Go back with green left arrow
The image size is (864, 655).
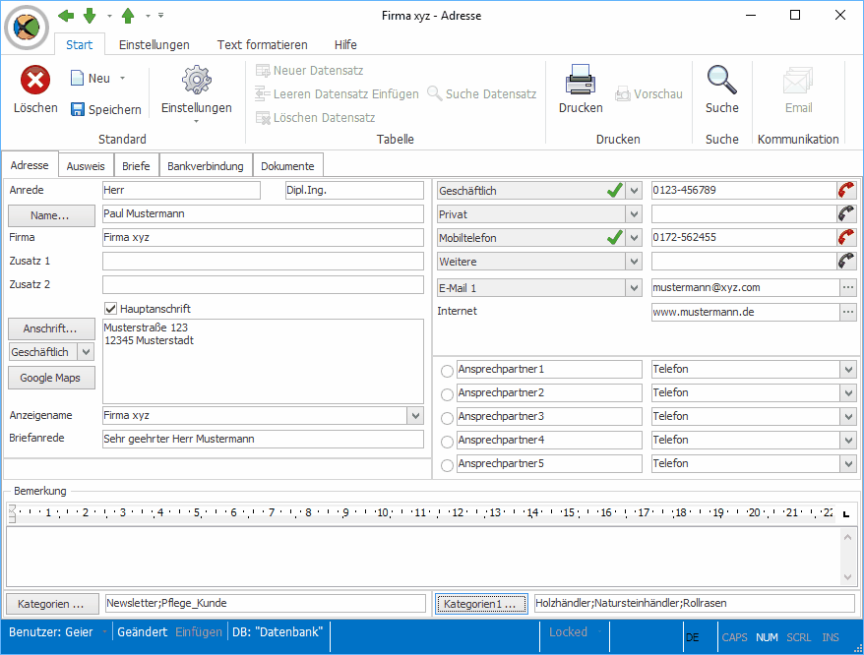pyautogui.click(x=66, y=16)
